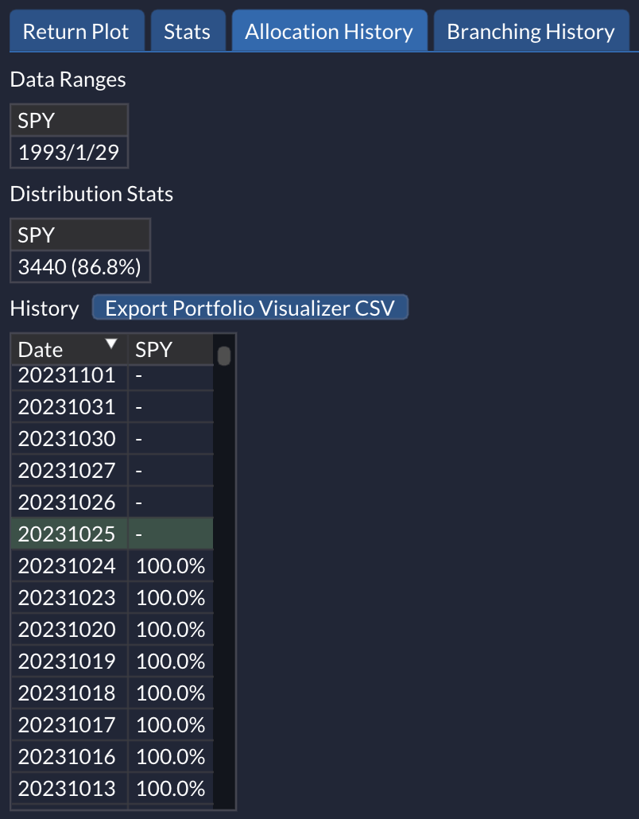639x819 pixels.
Task: Select the 20231031 date row
Action: tap(67, 407)
